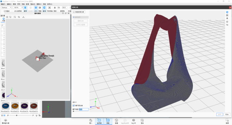Toggle the Project panel button in bottom toolbar

click(x=108, y=121)
